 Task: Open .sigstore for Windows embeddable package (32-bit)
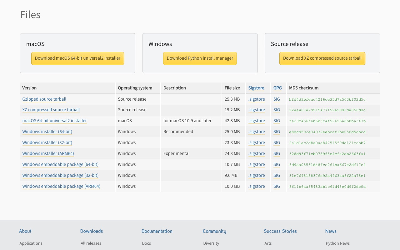[x=257, y=175]
